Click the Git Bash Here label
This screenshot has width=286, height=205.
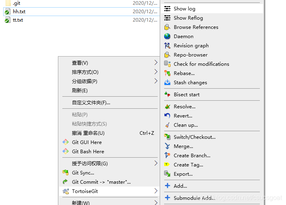88,152
